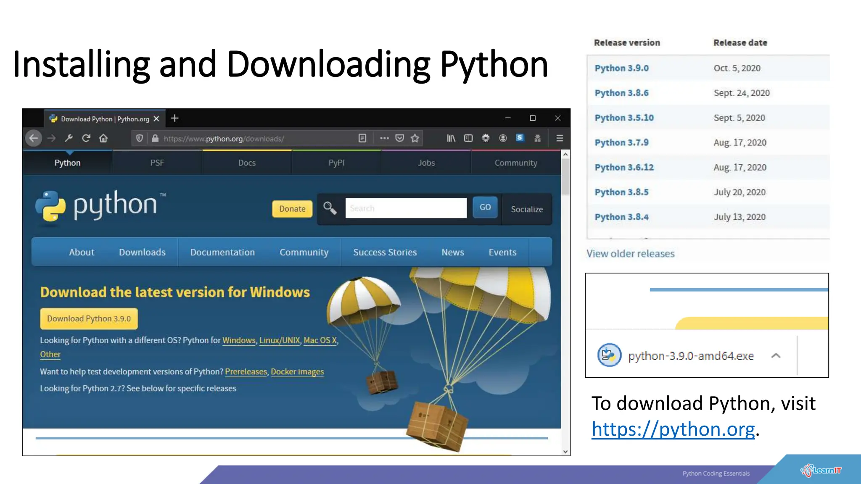Expand the python-3.9.0-amd64.exe download chevron
861x484 pixels.
[x=776, y=356]
